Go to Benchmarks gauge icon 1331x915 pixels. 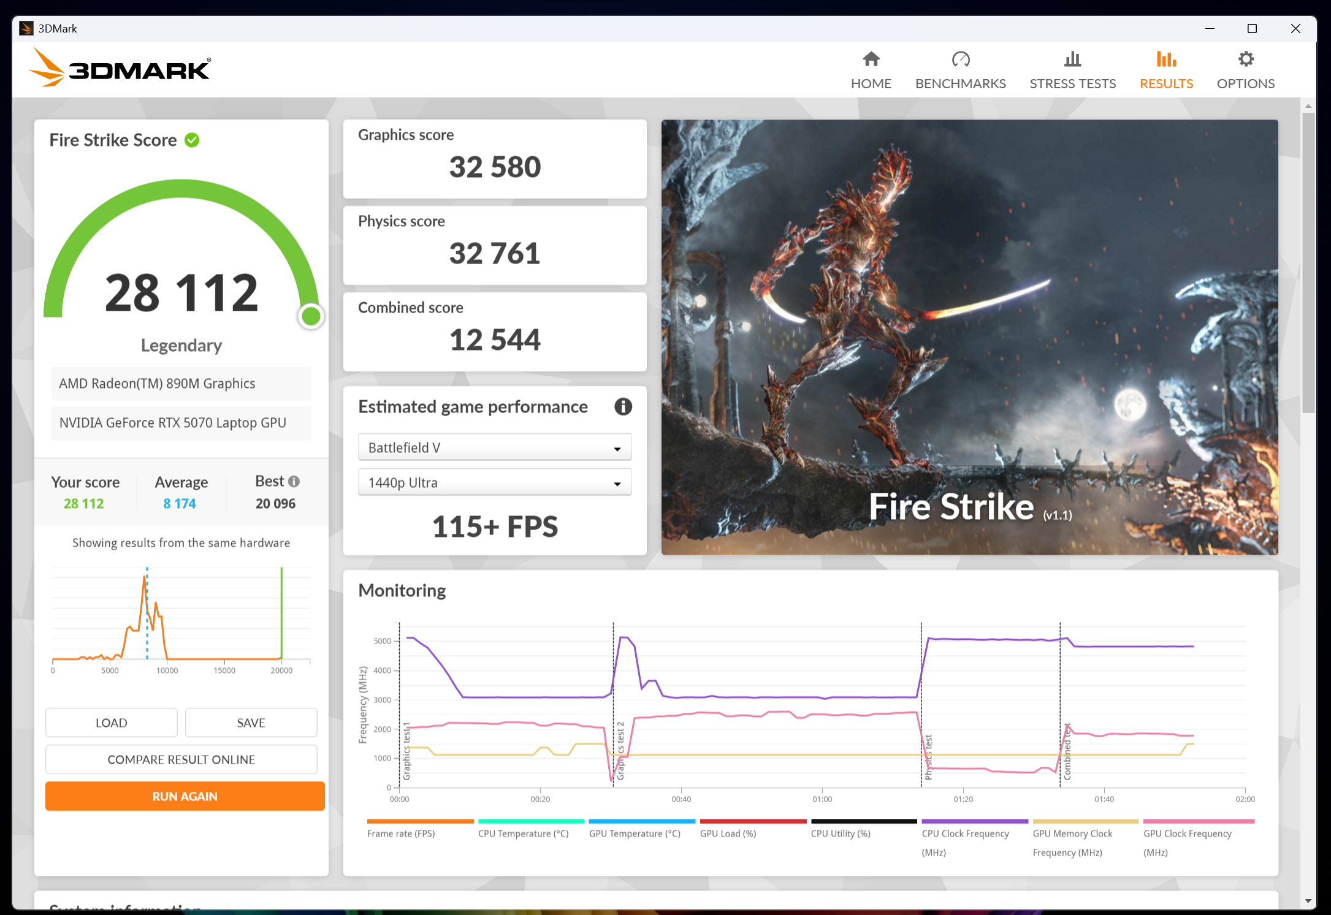pyautogui.click(x=960, y=59)
